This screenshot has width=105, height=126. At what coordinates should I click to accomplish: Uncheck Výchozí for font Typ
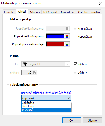[75, 64]
